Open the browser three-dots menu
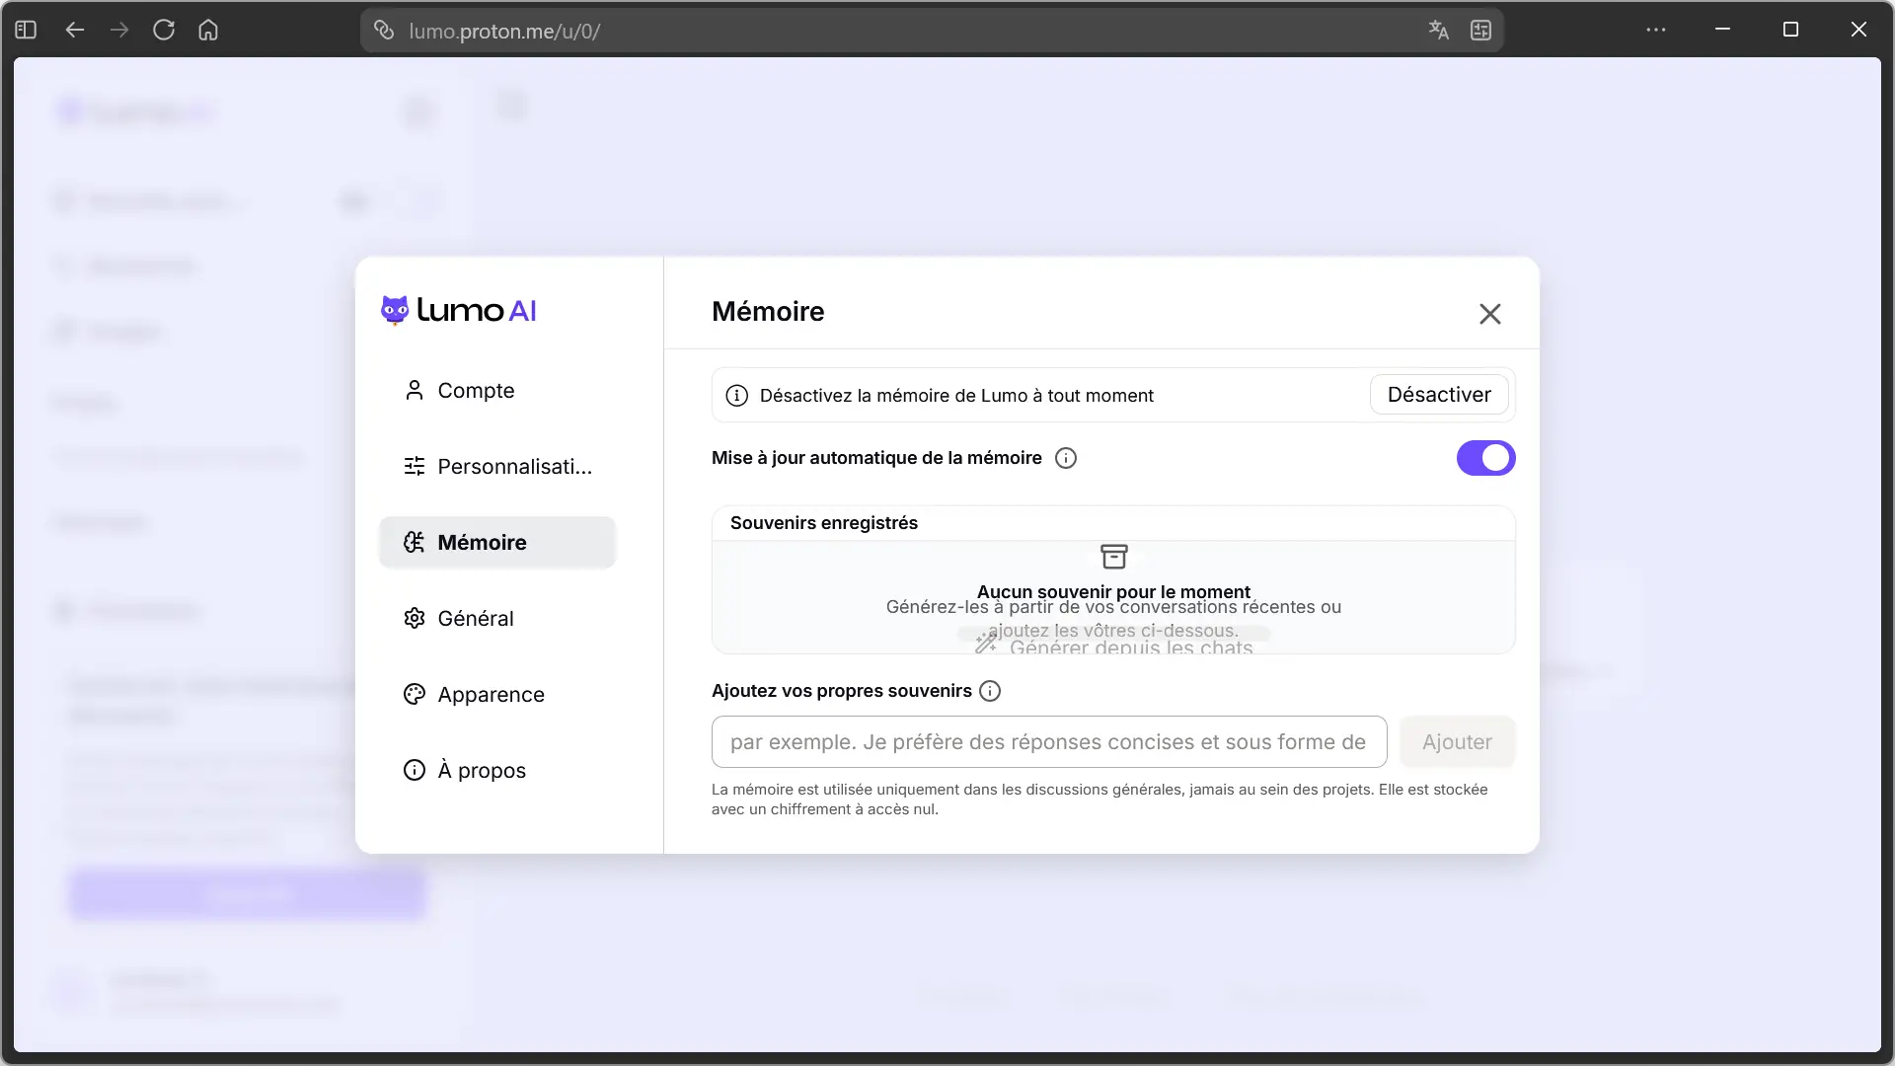This screenshot has width=1895, height=1066. (x=1656, y=30)
